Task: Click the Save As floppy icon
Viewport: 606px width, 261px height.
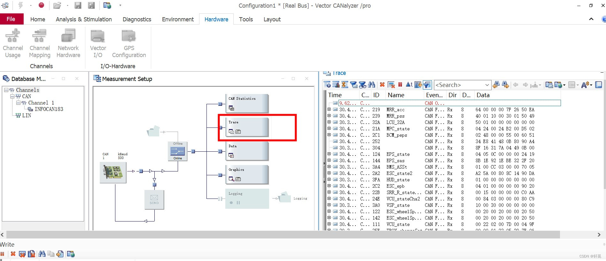Action: coord(91,5)
